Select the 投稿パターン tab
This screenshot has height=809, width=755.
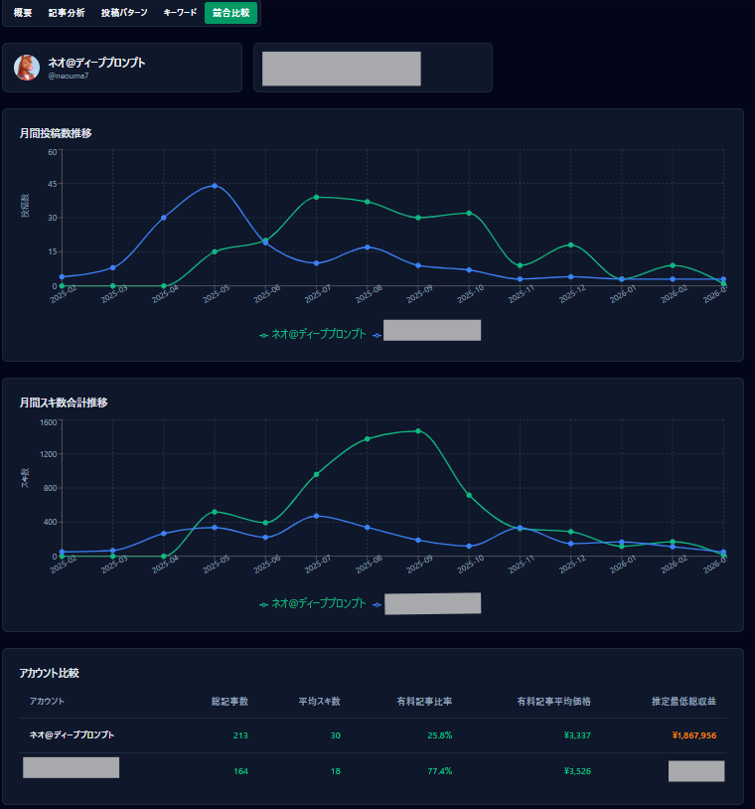point(124,13)
